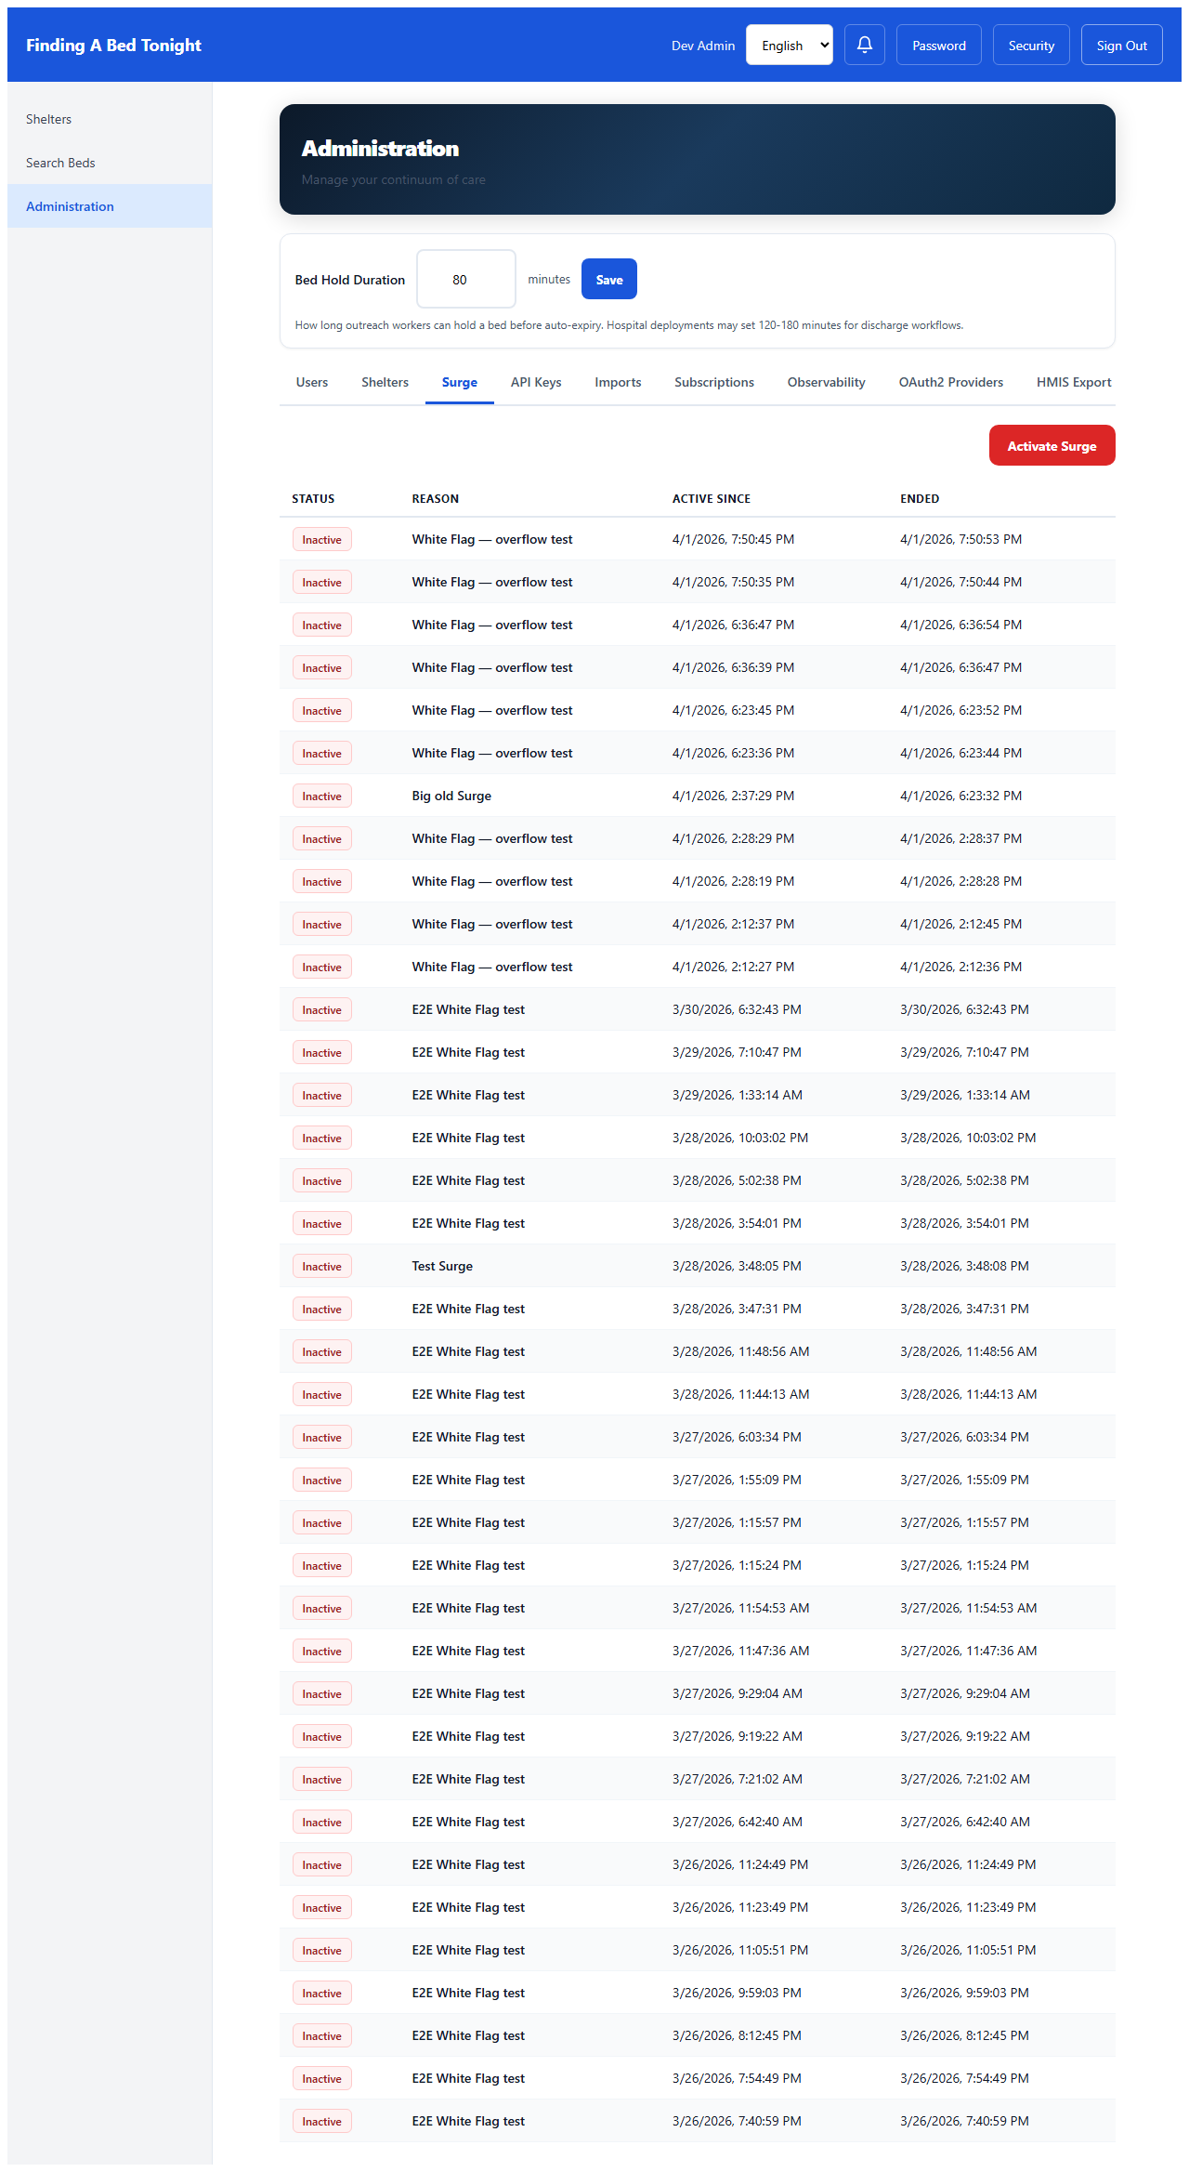The width and height of the screenshot is (1189, 2172).
Task: Open the Imports tab
Action: 618,382
